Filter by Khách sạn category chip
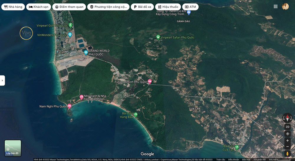The width and height of the screenshot is (295, 161). (x=39, y=7)
